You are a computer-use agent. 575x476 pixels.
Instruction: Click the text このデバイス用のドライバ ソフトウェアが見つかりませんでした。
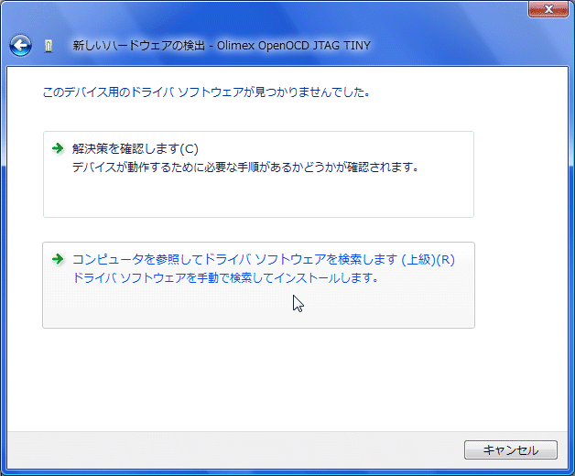[x=206, y=92]
